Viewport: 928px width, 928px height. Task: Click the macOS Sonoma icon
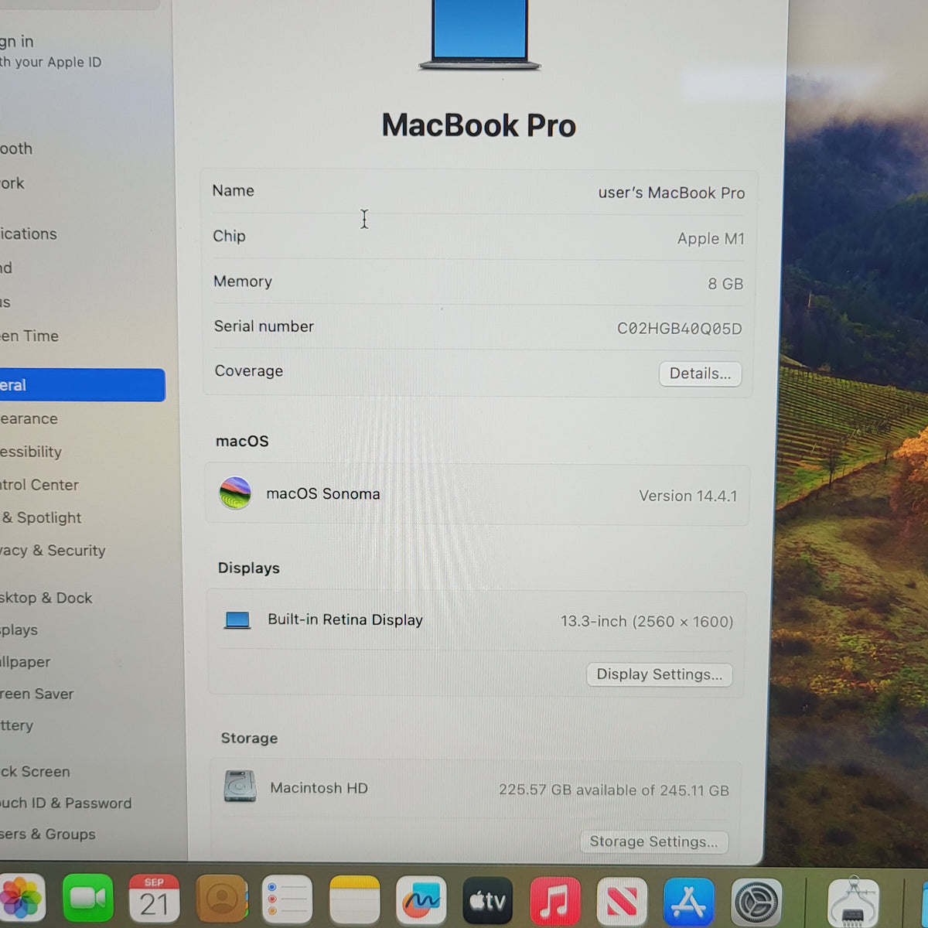tap(235, 493)
